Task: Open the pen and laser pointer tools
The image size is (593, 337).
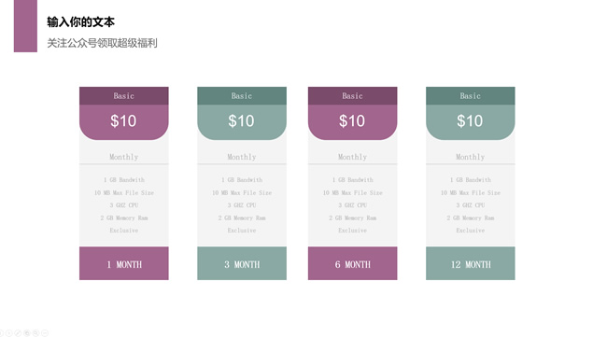Action: tap(18, 333)
